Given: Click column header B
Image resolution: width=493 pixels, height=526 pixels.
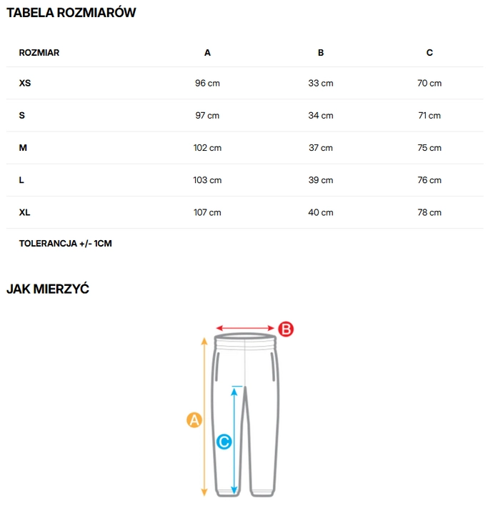Looking at the screenshot, I should (321, 53).
